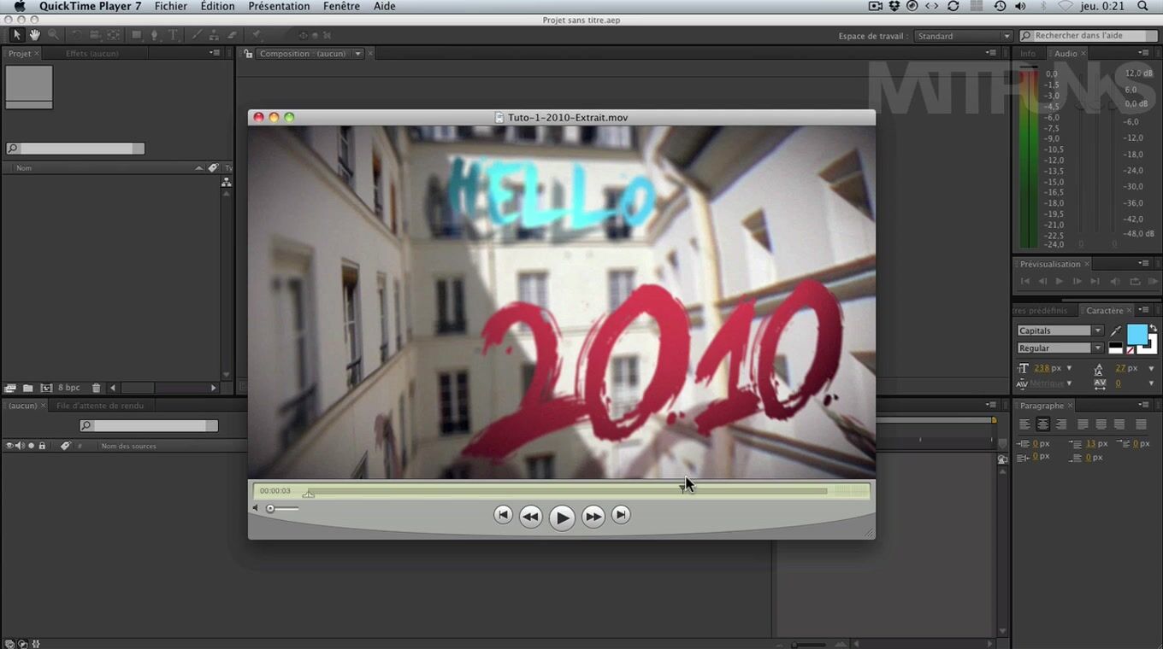Swap fill and stroke colors
The width and height of the screenshot is (1163, 649).
point(1153,328)
